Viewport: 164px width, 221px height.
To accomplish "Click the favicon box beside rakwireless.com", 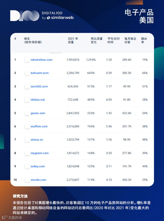I will (27, 60).
